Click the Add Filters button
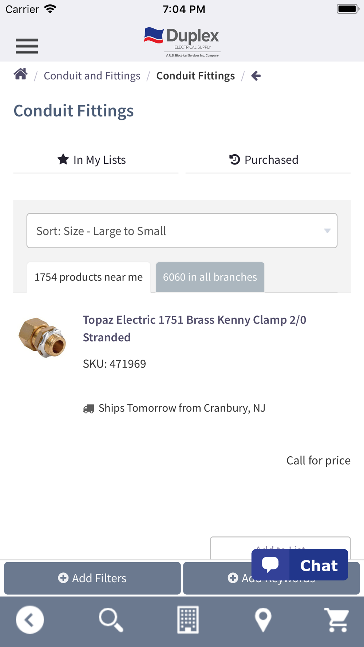The height and width of the screenshot is (647, 364). point(92,578)
